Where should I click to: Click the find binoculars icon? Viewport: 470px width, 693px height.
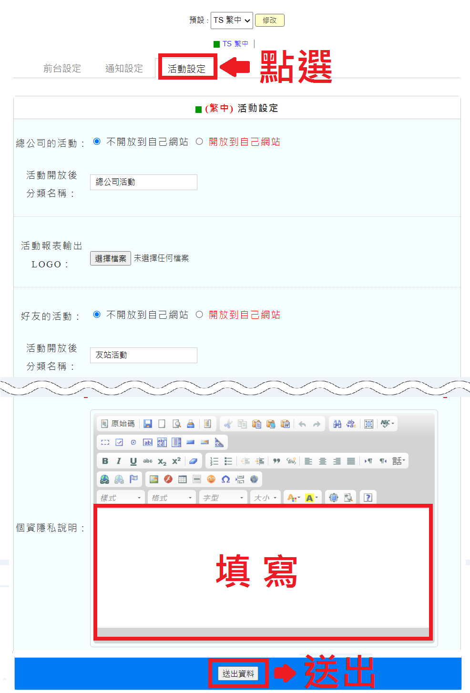[337, 424]
